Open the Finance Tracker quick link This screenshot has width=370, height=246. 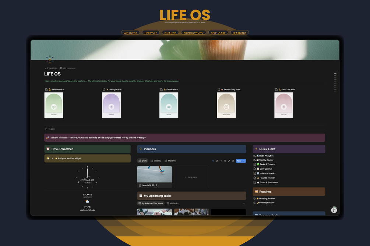(267, 178)
